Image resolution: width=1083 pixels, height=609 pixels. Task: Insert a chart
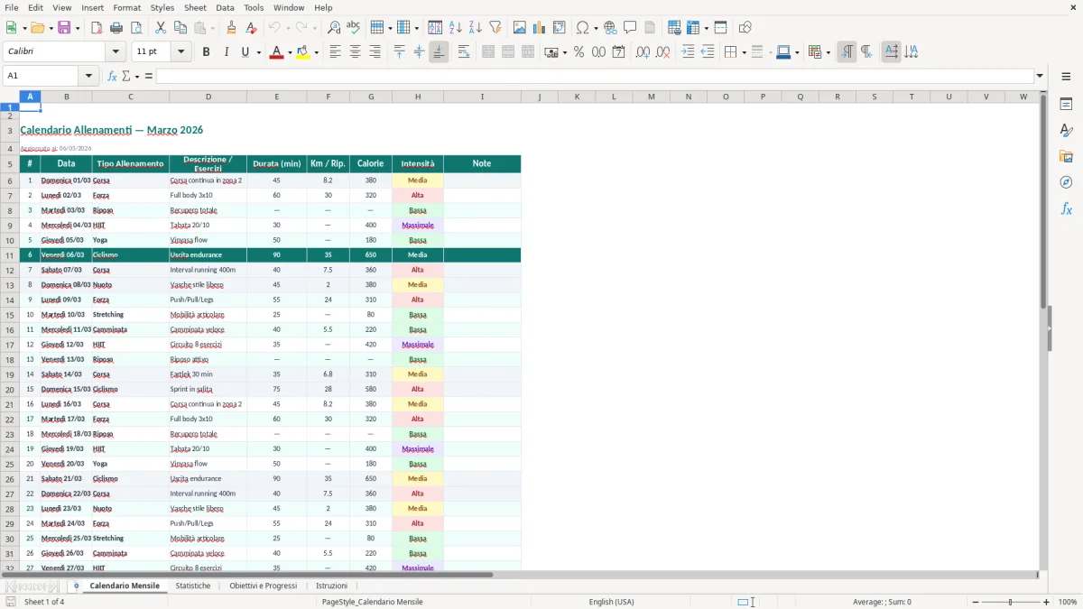(x=540, y=28)
